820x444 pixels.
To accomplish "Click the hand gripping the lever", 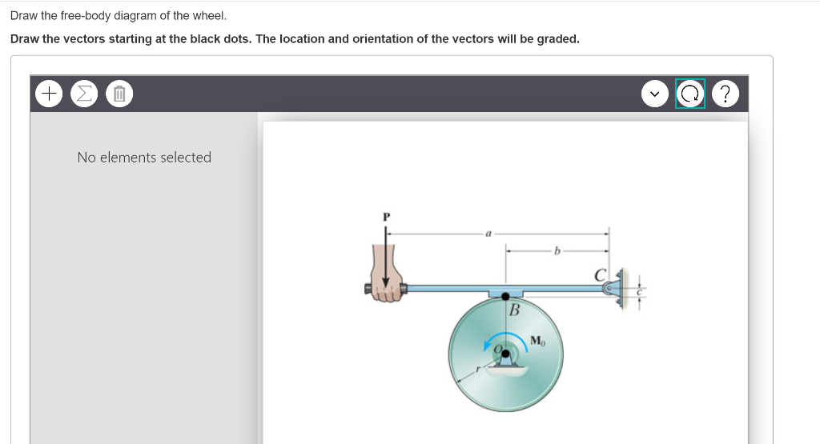I will pyautogui.click(x=387, y=274).
